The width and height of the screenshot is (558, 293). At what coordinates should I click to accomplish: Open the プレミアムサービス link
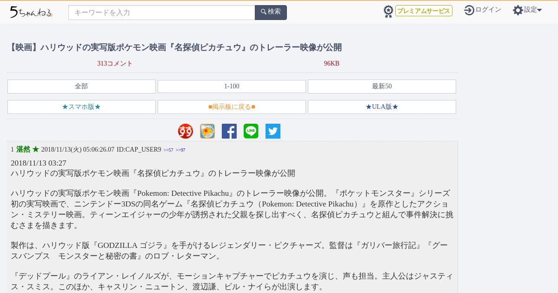[424, 11]
